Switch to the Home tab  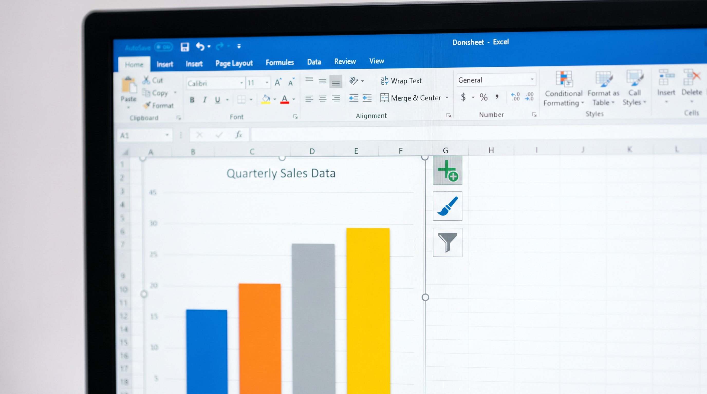coord(134,65)
